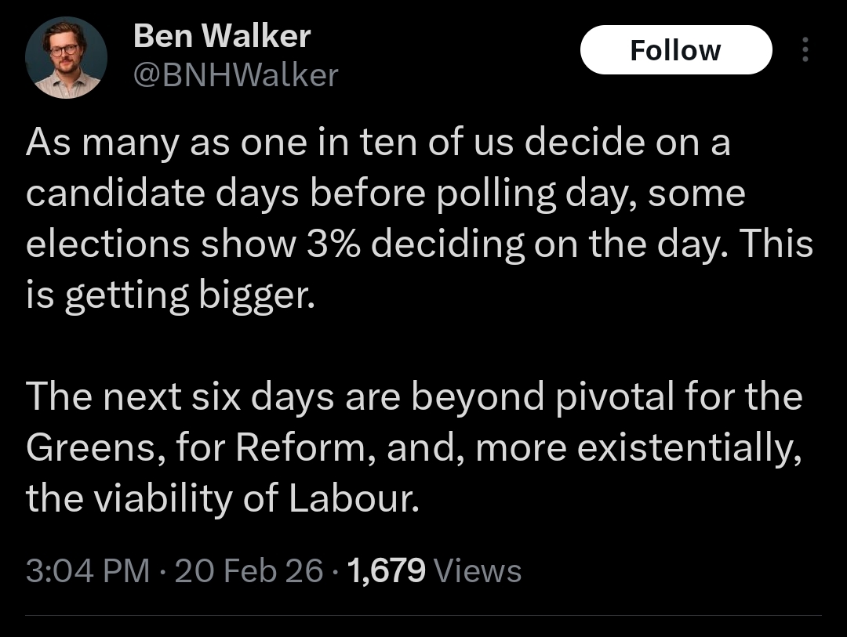Open the tweet's three-dot more options menu
The height and width of the screenshot is (637, 847).
point(804,50)
